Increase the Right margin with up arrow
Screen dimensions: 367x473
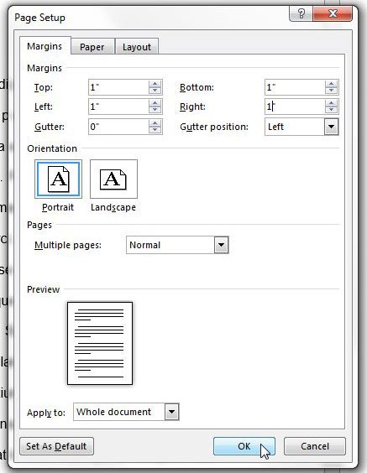click(x=332, y=103)
